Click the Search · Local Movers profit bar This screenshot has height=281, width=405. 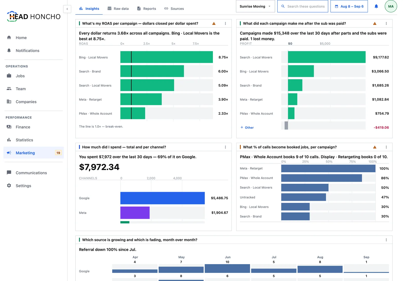coord(327,57)
